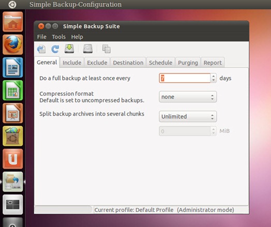Click the MiB spinner down arrow

[214, 133]
